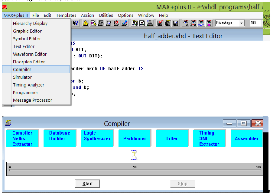Viewport: 271px width, 194px height.
Task: Click the Compiler window title bar text
Action: tap(117, 124)
